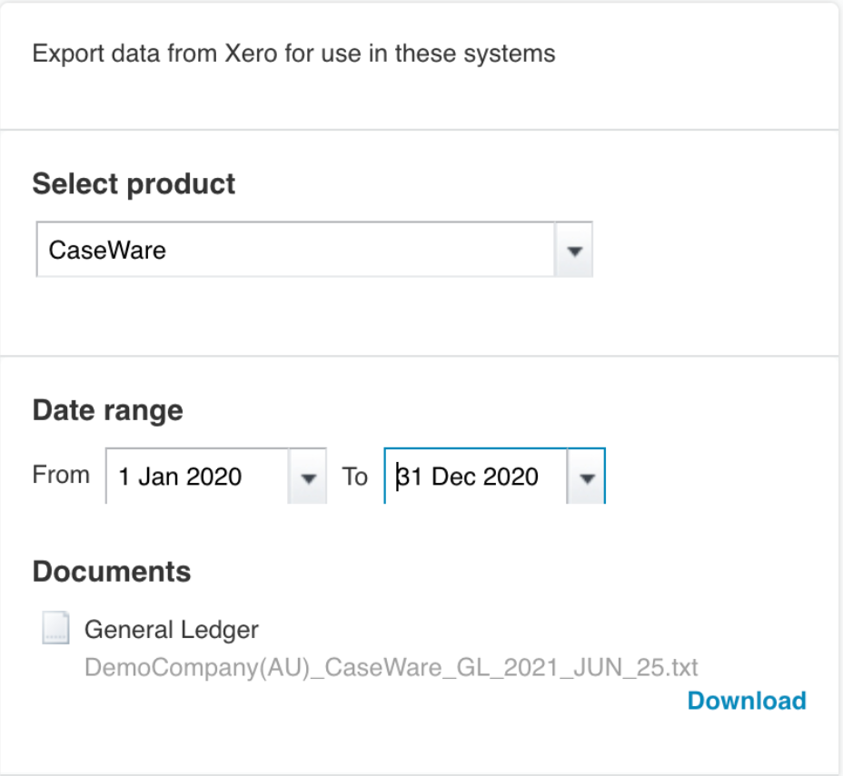Viewport: 843px width, 776px height.
Task: Click the Select product heading
Action: 134,184
